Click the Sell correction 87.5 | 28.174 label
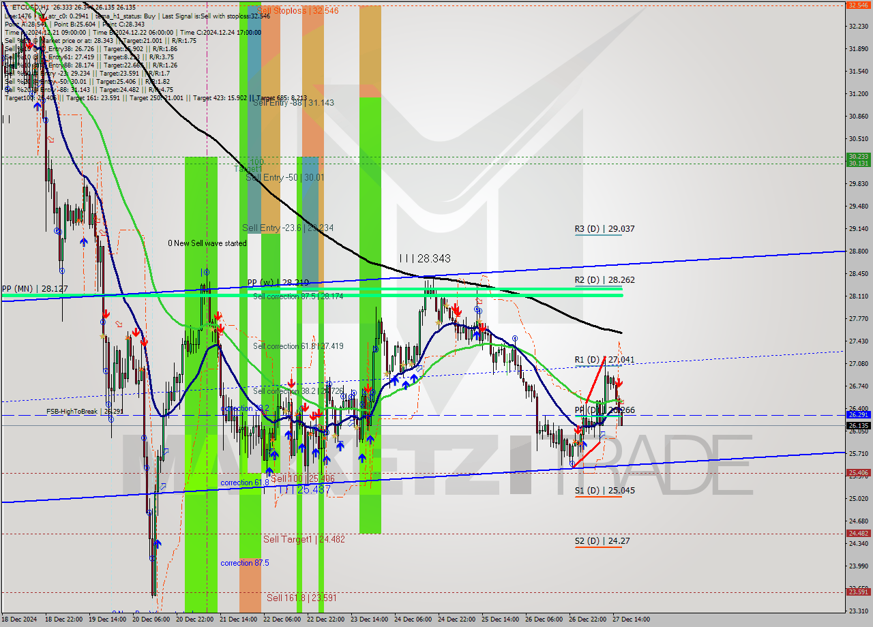Viewport: 873px width, 627px height. [298, 296]
